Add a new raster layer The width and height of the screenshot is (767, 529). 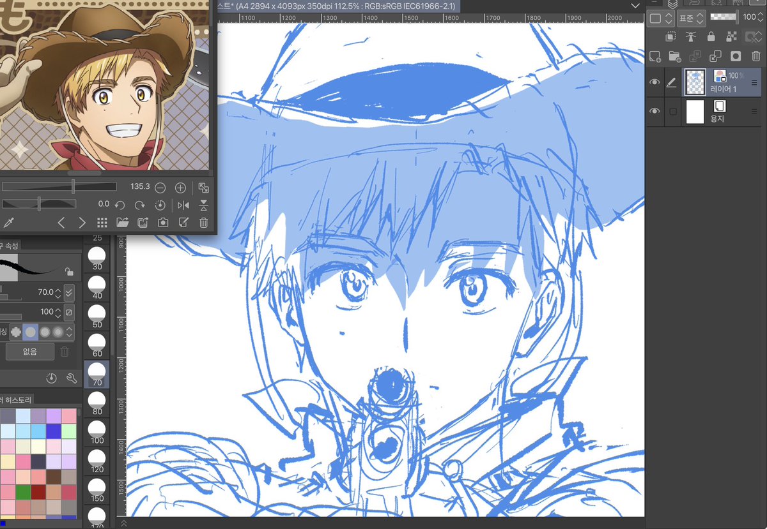pyautogui.click(x=655, y=56)
